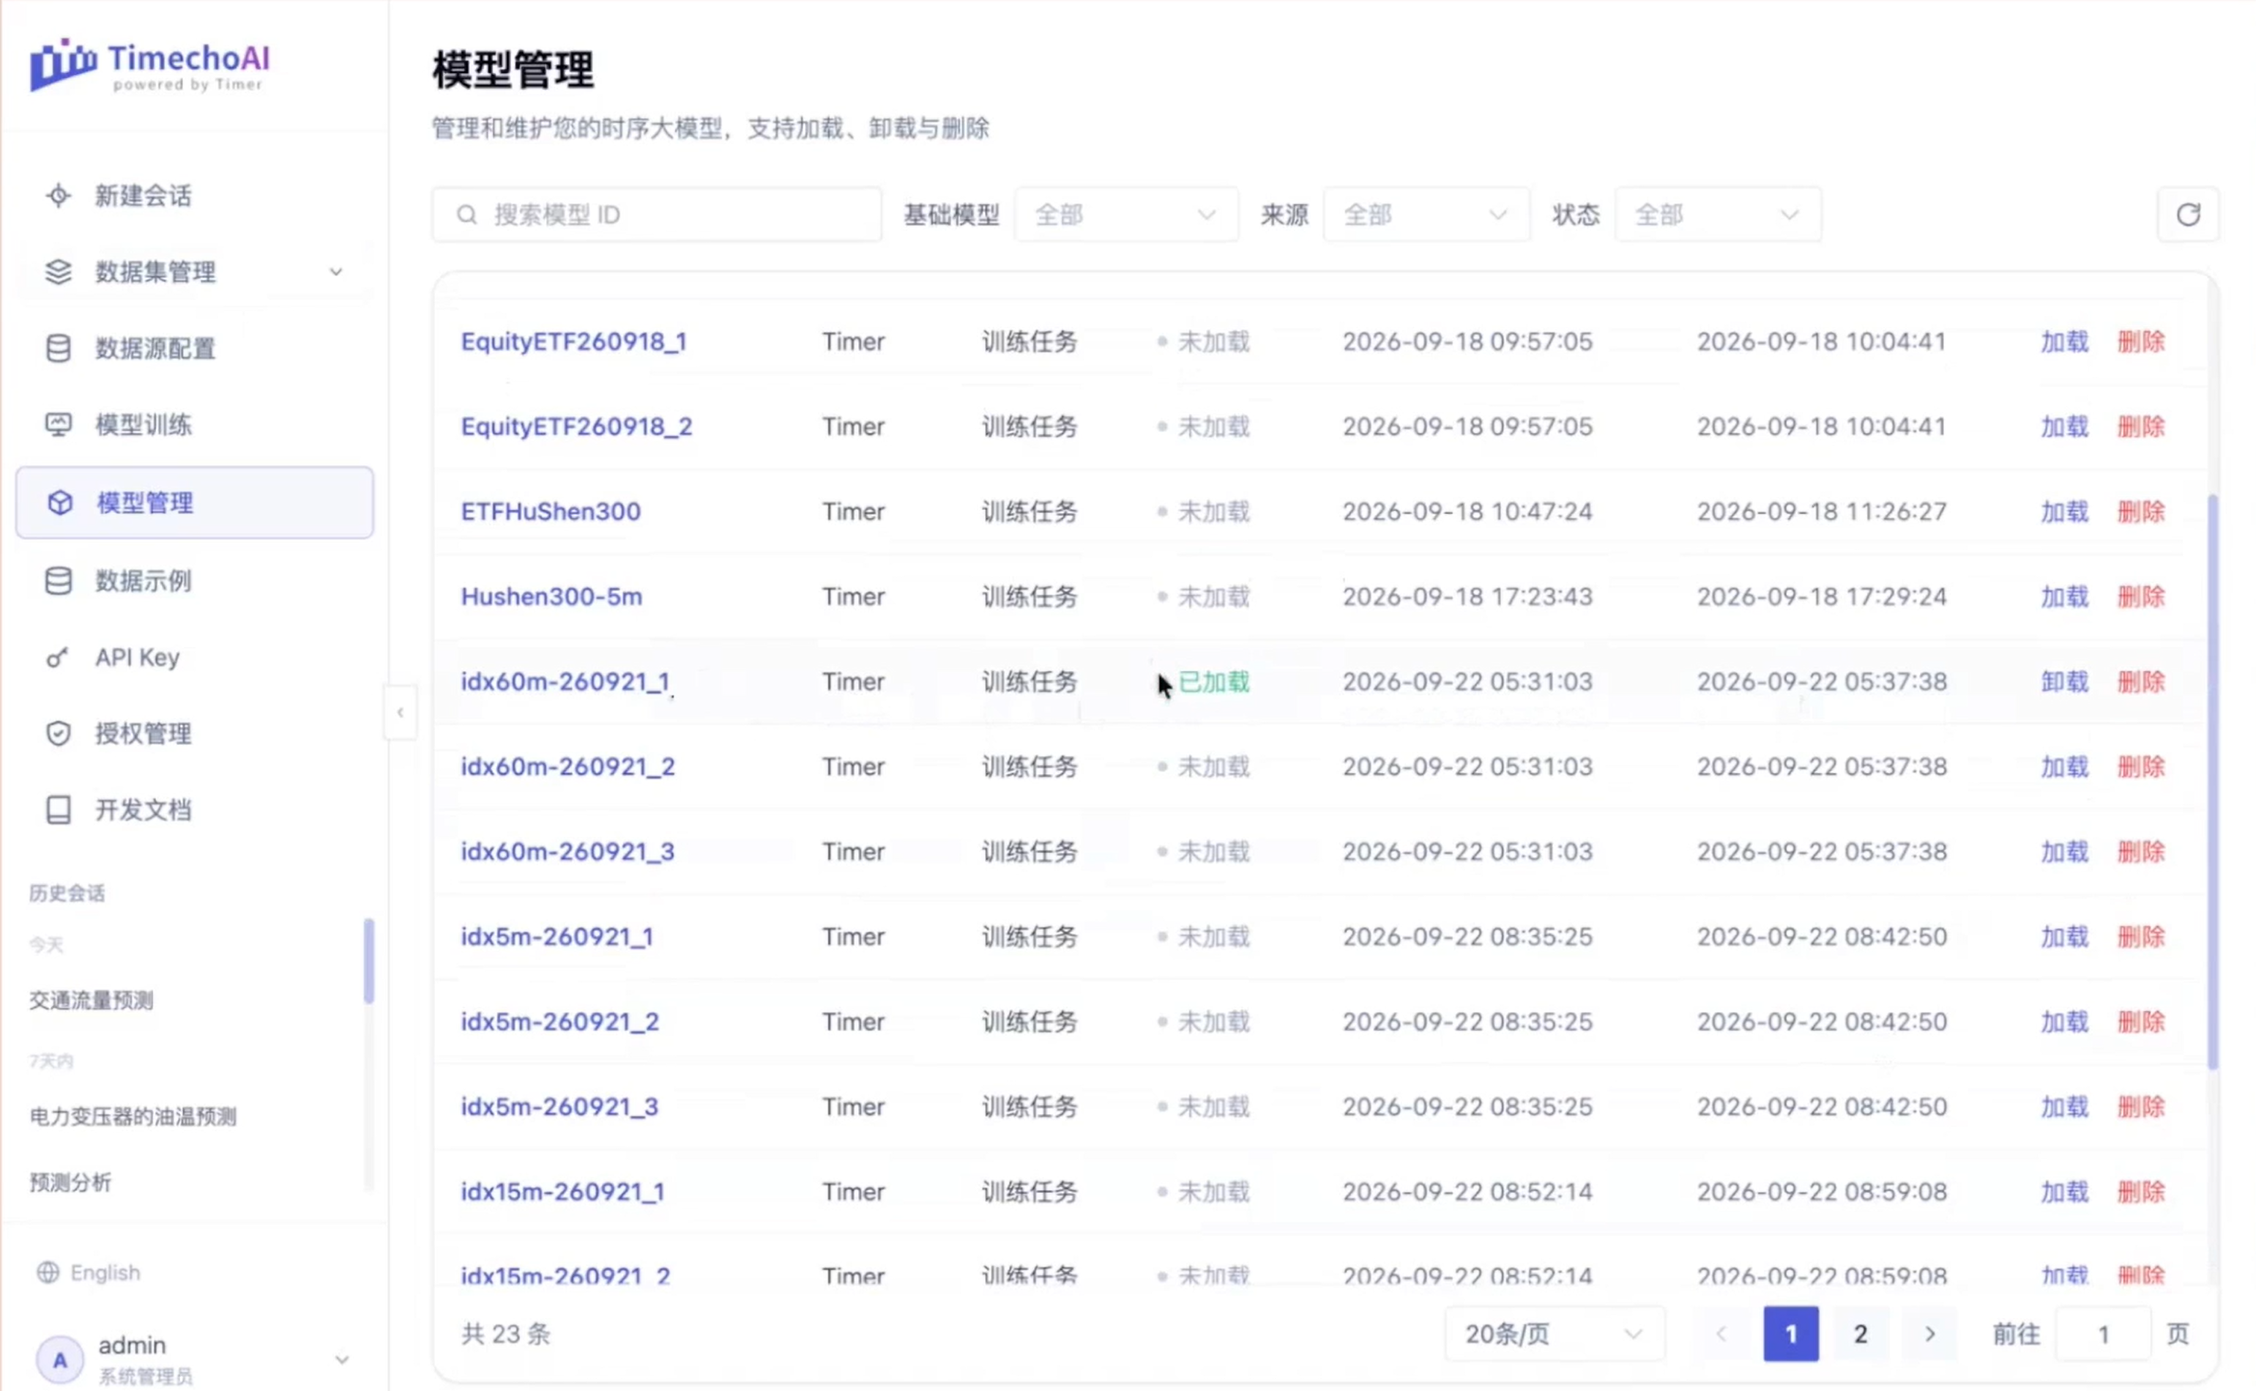
Task: Open history chat 预测分析
Action: (71, 1183)
